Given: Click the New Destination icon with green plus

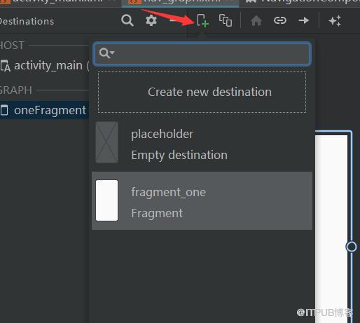Looking at the screenshot, I should (x=202, y=20).
